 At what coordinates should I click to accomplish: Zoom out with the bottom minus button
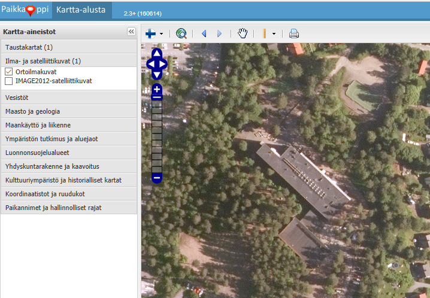[x=156, y=178]
